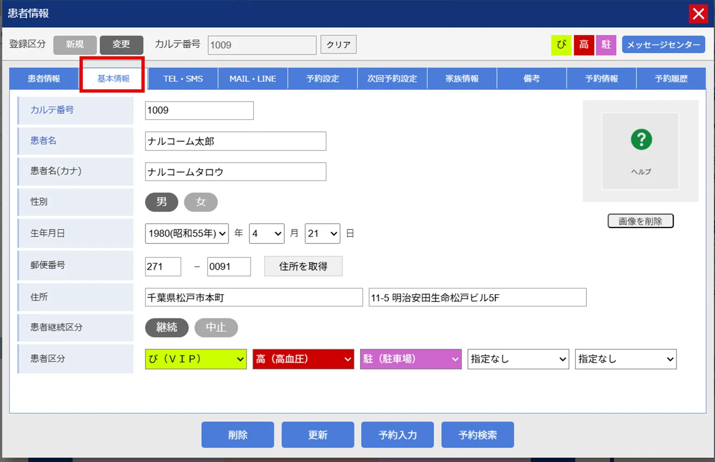Image resolution: width=715 pixels, height=462 pixels.
Task: Close the 患者情報 dialog with red X
Action: point(698,14)
